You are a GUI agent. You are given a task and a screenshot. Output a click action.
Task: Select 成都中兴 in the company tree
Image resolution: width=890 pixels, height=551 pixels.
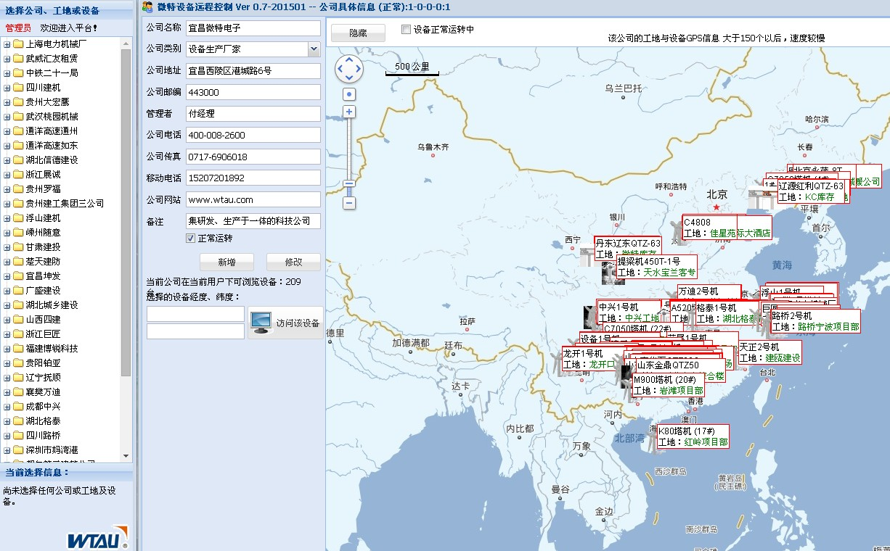click(43, 407)
